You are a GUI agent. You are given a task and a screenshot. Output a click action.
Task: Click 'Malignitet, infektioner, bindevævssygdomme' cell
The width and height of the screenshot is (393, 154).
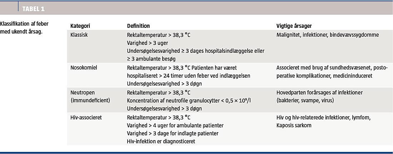(327, 35)
